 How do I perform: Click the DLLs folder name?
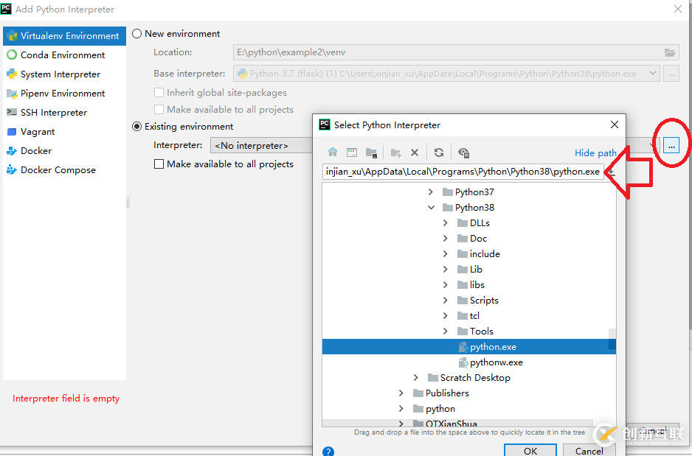[x=480, y=223]
